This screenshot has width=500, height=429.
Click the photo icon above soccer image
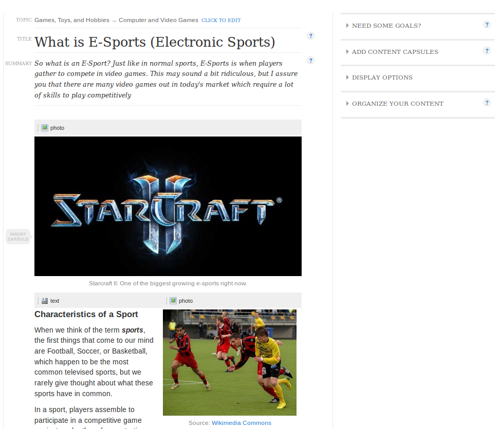(173, 301)
